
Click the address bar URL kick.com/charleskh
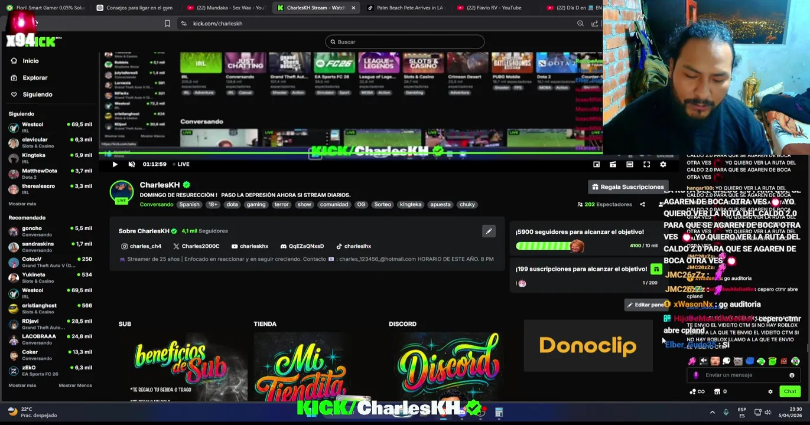pos(217,24)
